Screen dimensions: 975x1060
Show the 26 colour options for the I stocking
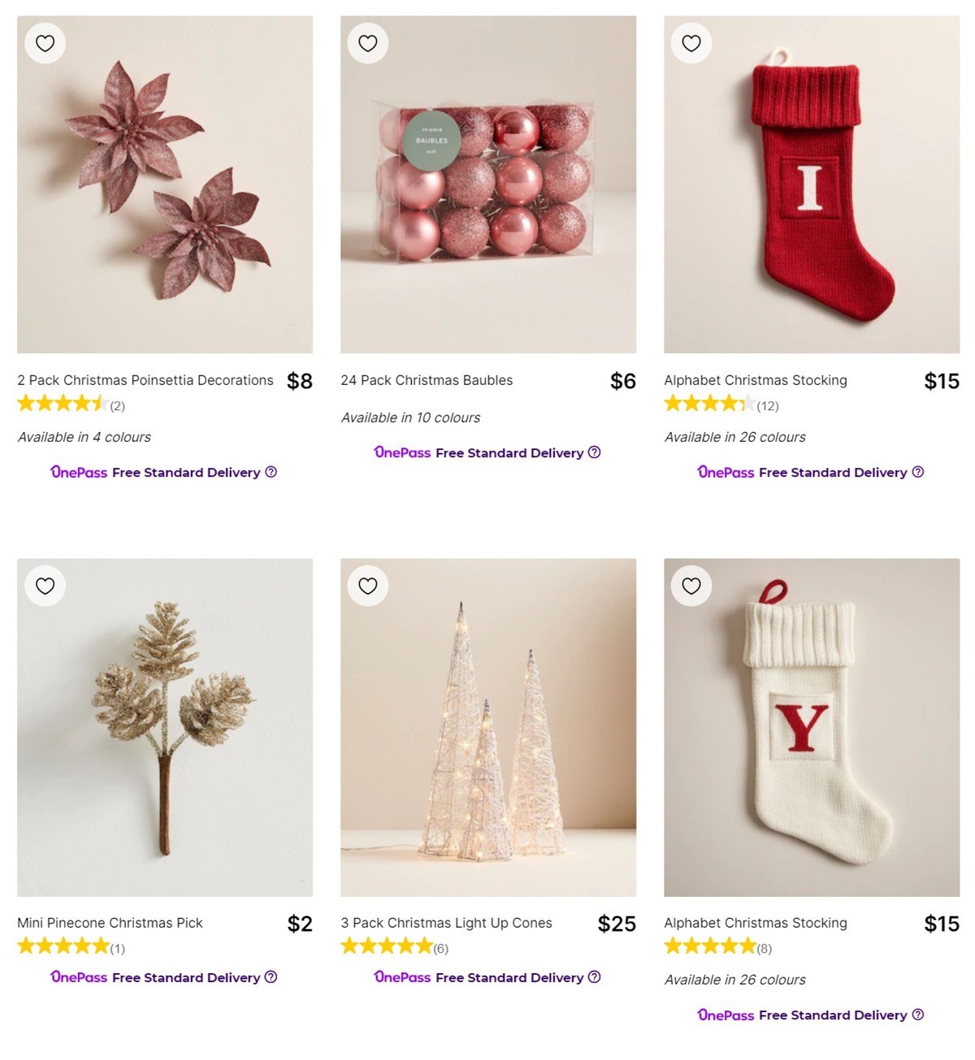point(734,437)
